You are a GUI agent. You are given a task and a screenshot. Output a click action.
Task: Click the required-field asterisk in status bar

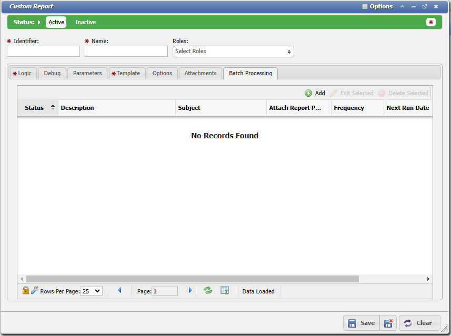click(431, 22)
